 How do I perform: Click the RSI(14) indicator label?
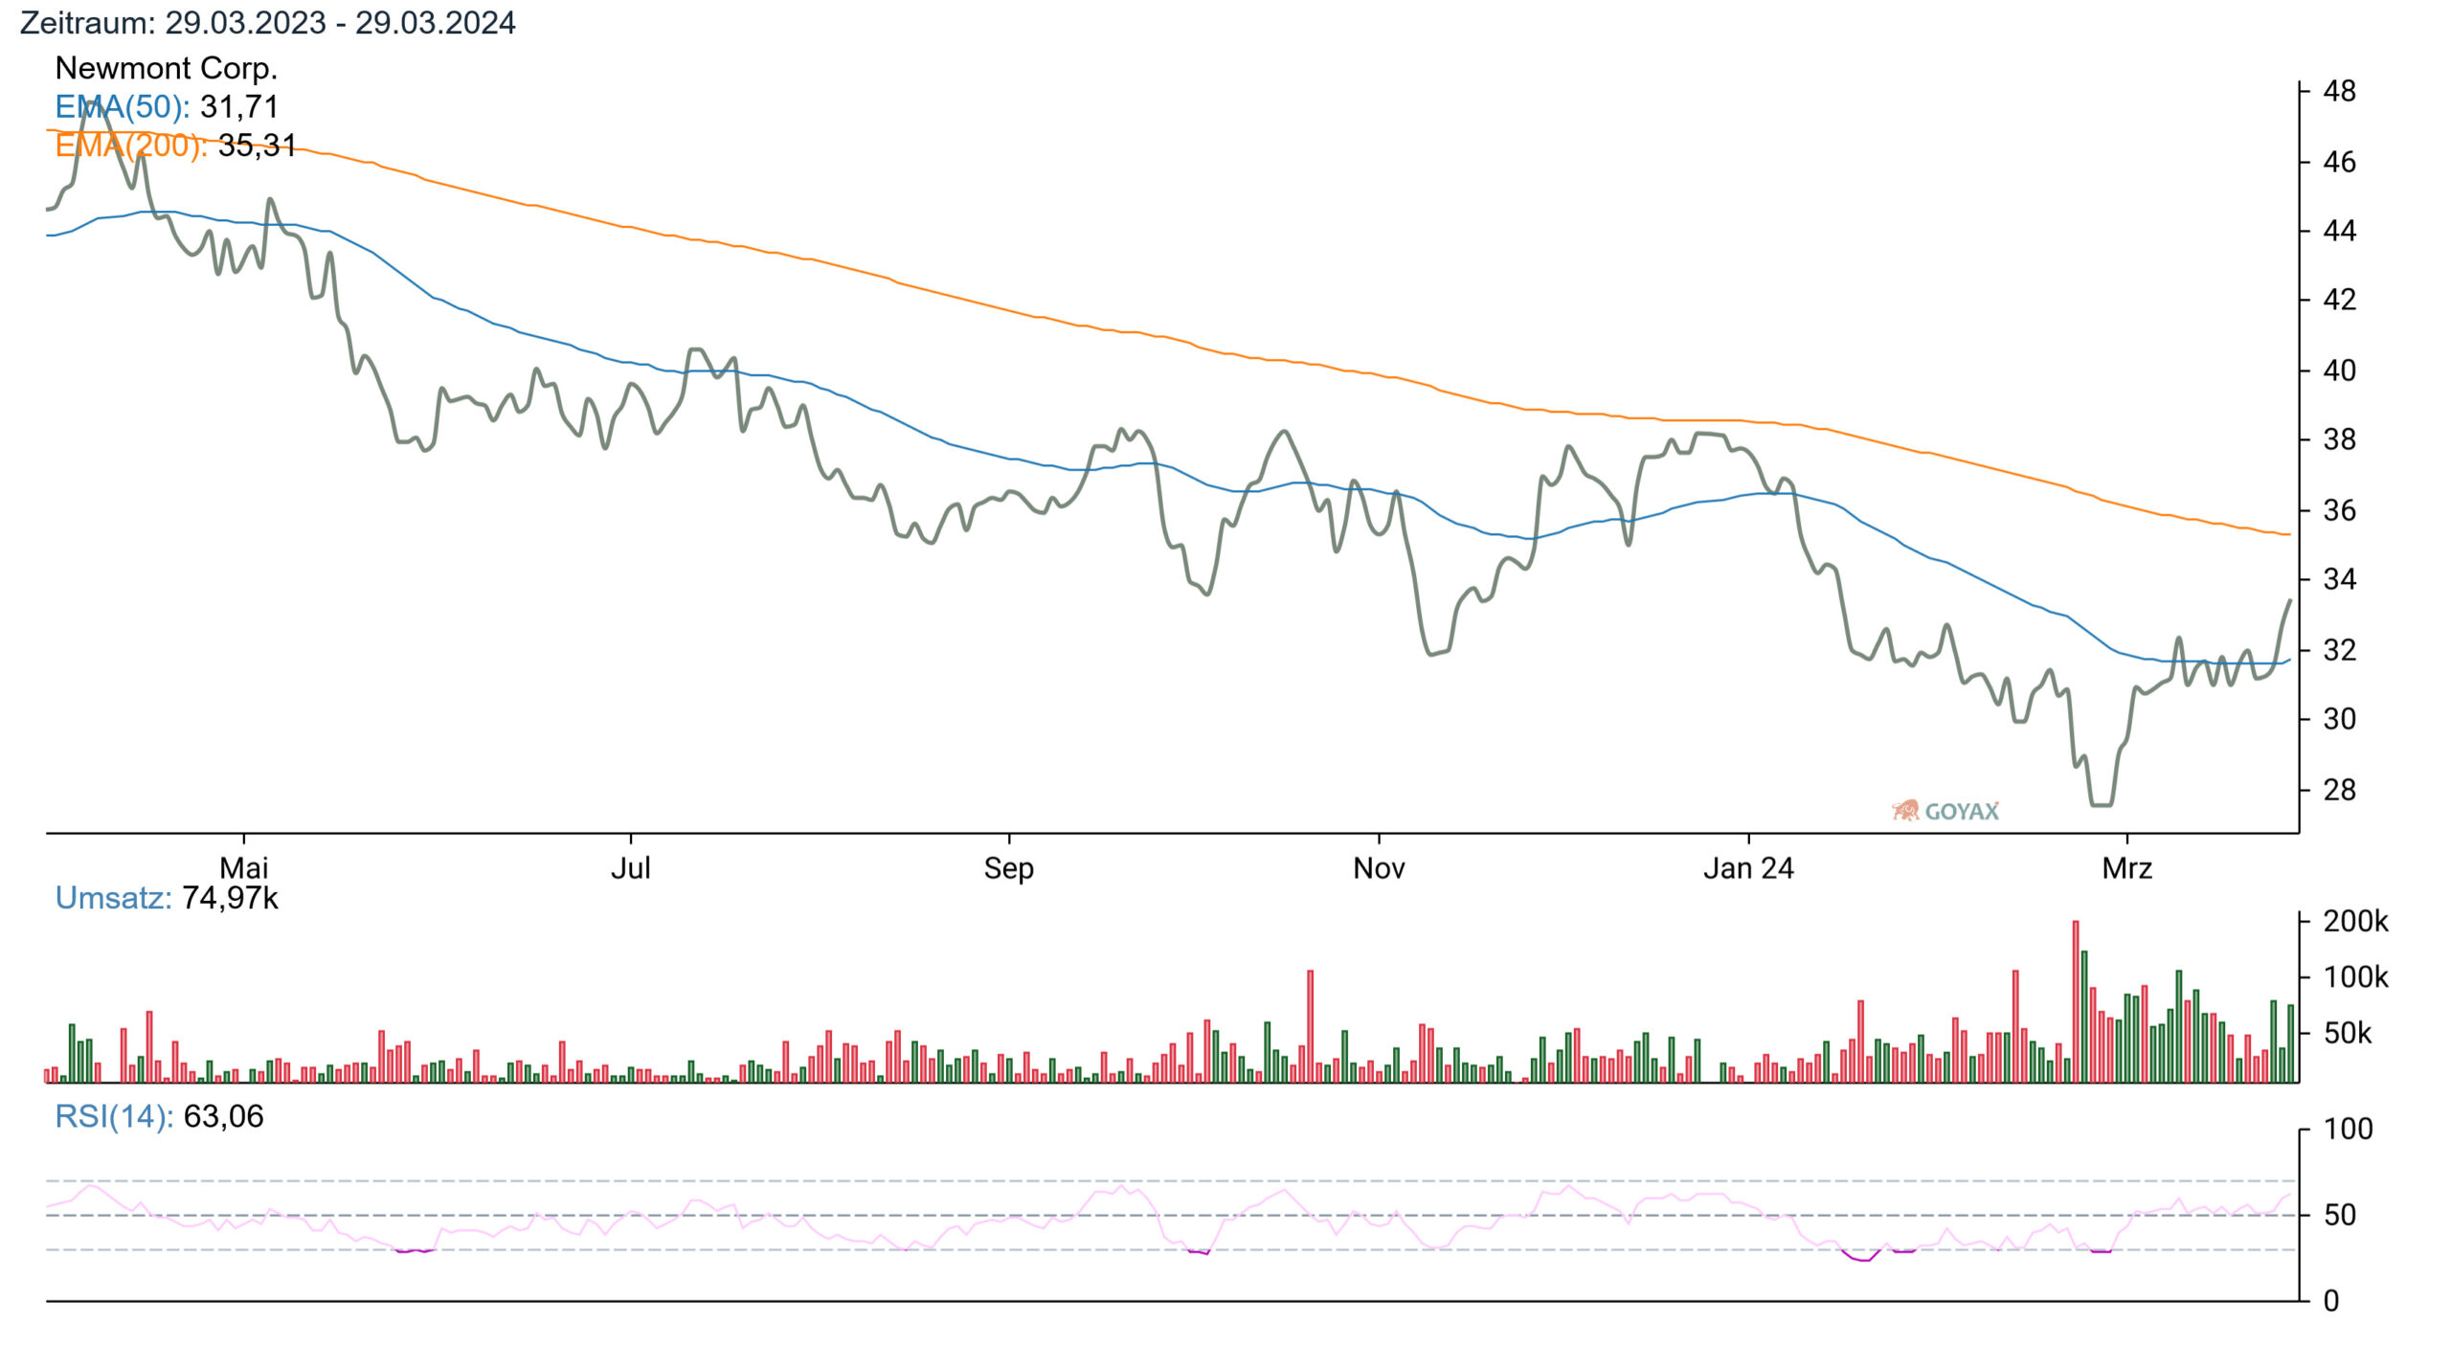pos(114,1116)
